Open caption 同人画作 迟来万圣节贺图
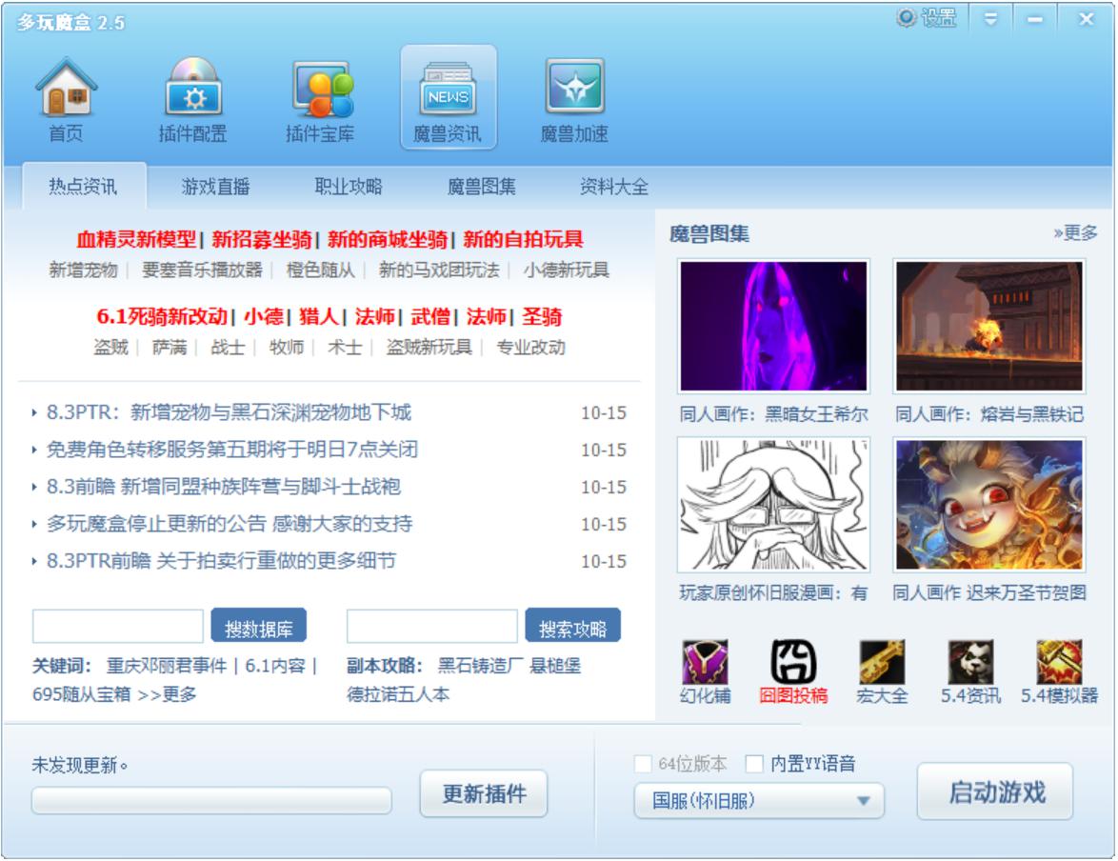Screen dimensions: 1118x861 [x=988, y=592]
